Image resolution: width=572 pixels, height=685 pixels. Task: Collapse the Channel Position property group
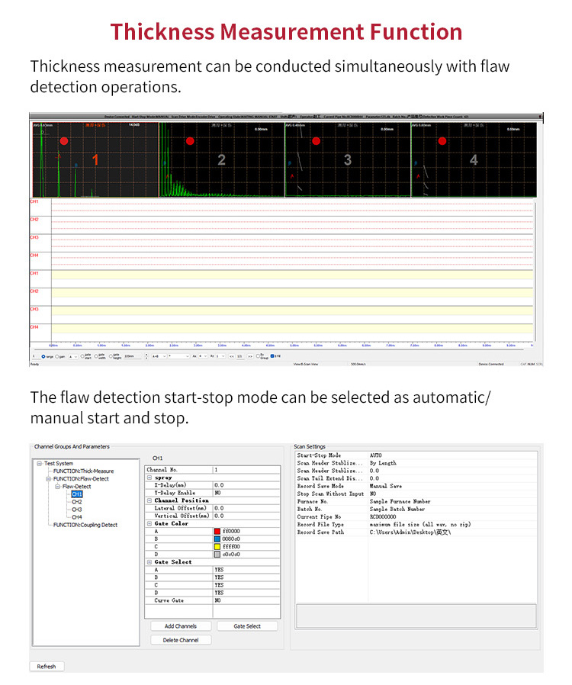click(149, 500)
